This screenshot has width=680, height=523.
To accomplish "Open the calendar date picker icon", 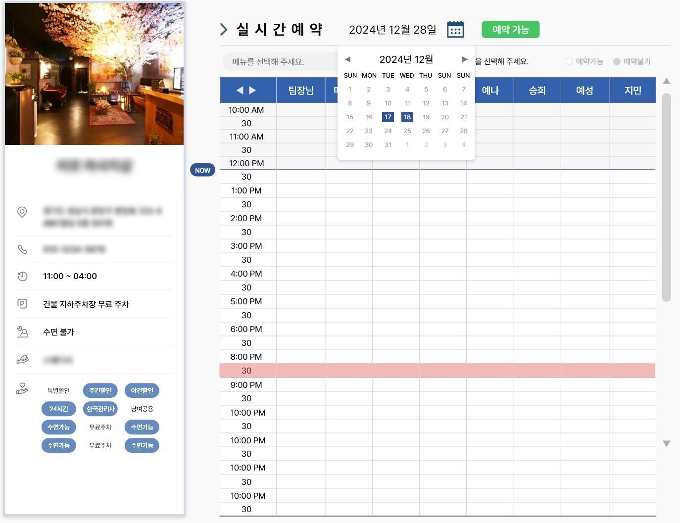I will (x=455, y=30).
